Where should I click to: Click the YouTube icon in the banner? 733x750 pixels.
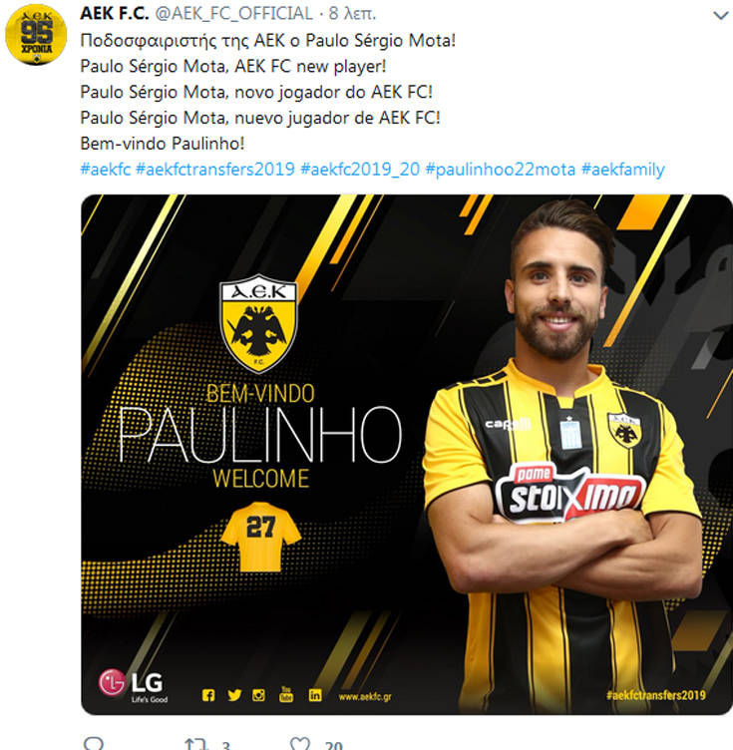[286, 694]
